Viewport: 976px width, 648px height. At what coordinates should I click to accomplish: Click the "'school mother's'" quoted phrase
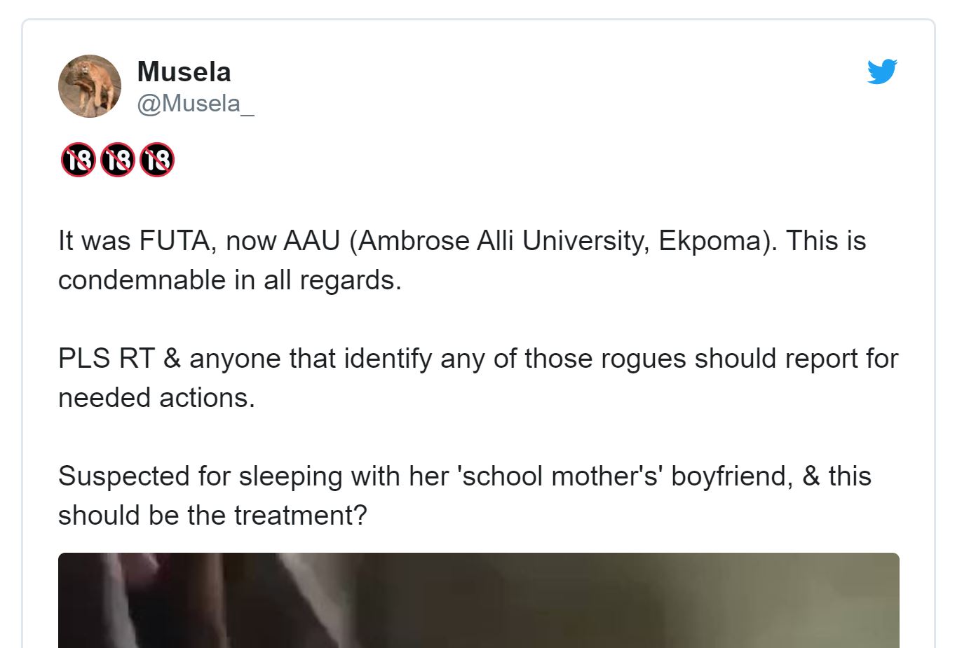click(x=560, y=476)
